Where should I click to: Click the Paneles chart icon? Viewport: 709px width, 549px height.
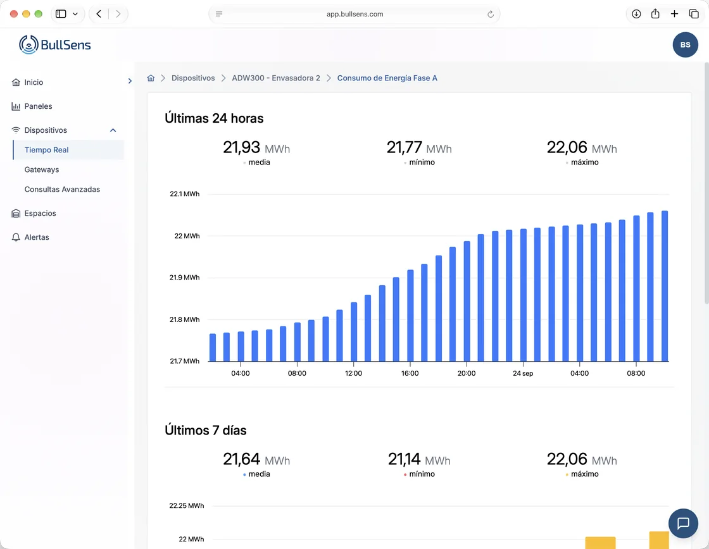16,106
